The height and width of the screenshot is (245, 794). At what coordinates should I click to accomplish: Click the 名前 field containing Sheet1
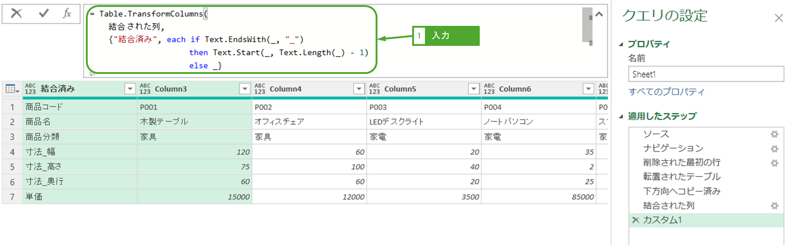click(706, 74)
